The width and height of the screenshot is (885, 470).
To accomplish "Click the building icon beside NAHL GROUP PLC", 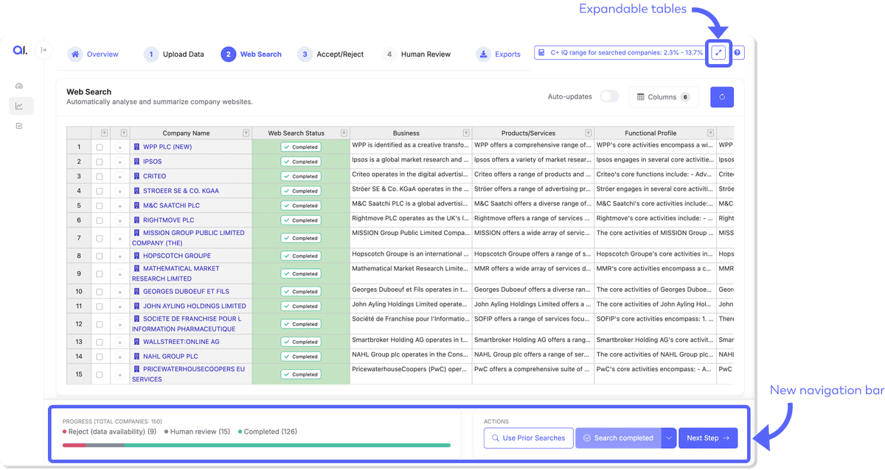I will (136, 357).
